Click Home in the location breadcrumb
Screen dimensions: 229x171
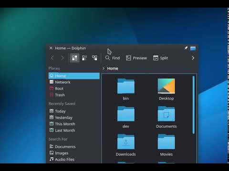point(113,68)
